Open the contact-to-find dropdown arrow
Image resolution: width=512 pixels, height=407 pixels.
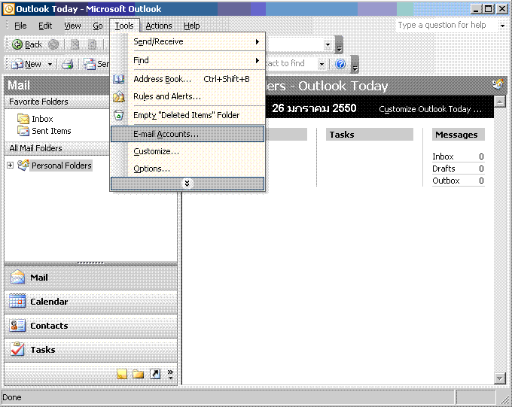[322, 64]
